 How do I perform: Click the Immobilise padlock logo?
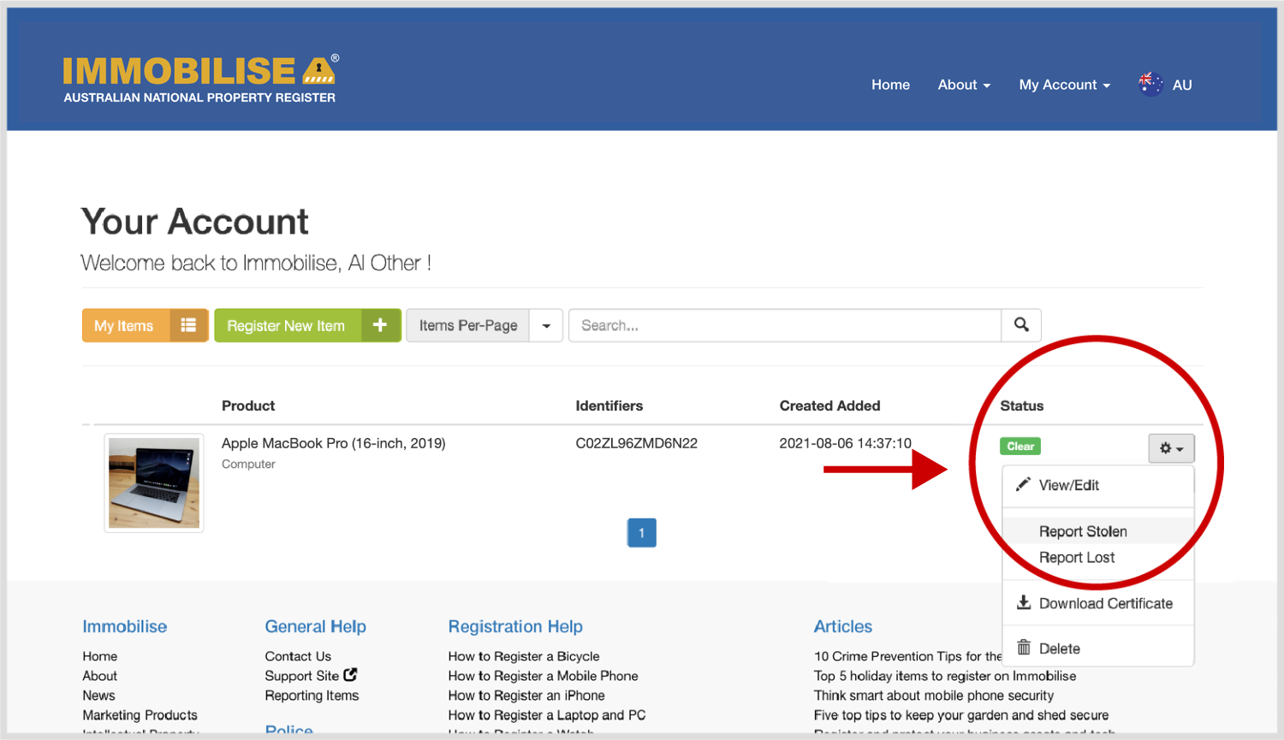(x=319, y=71)
